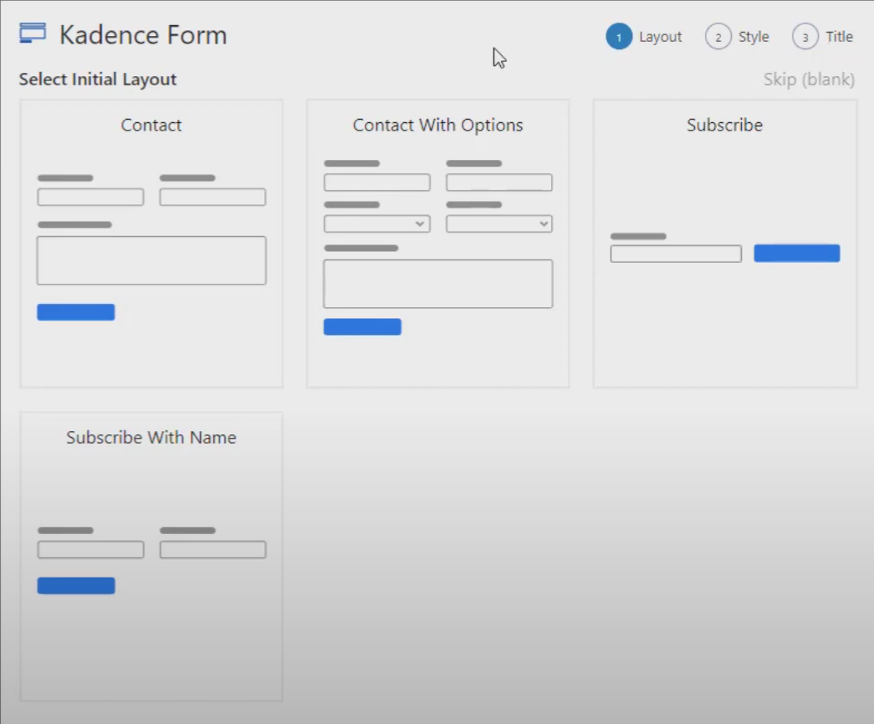This screenshot has width=874, height=724.
Task: Open the left dropdown in Contact With Options preview
Action: 376,223
